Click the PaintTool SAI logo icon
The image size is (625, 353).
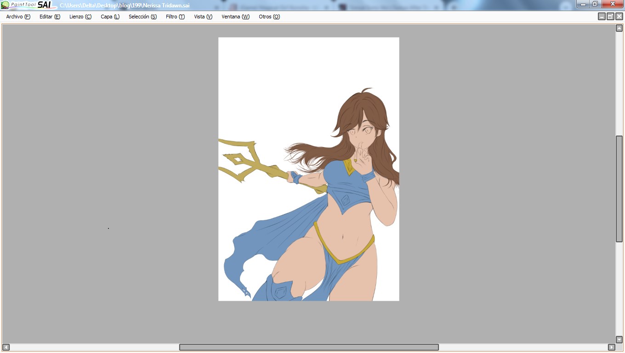point(28,5)
